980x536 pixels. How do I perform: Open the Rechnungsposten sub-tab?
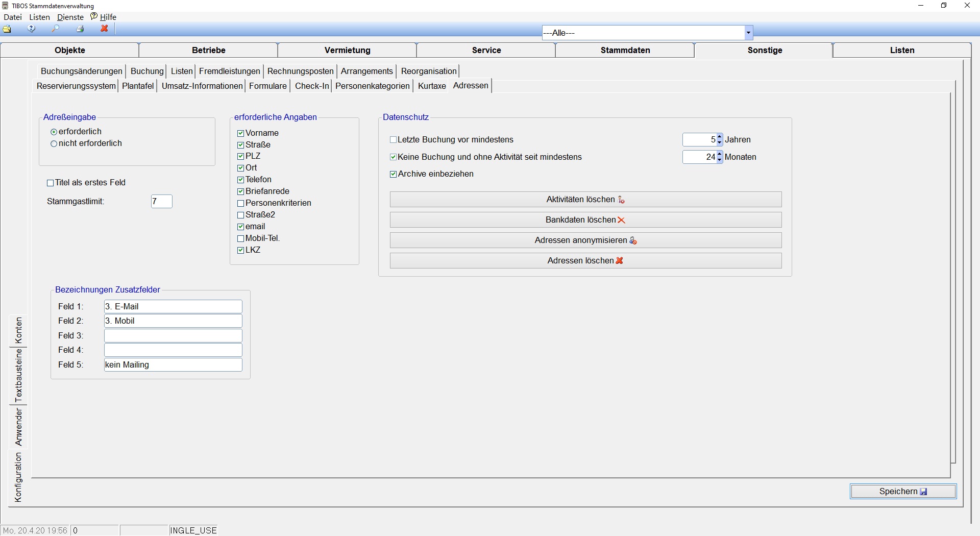tap(301, 71)
